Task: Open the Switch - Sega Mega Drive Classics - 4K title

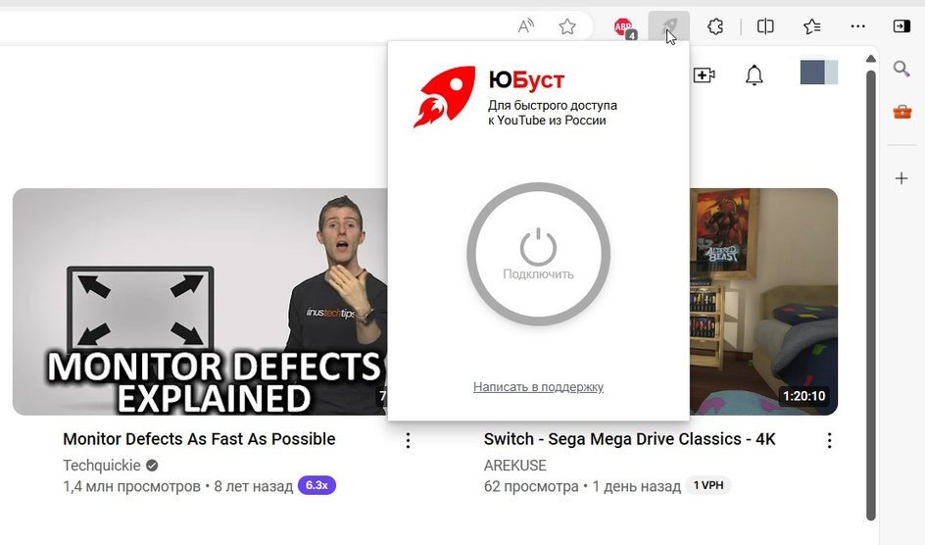Action: pos(629,439)
